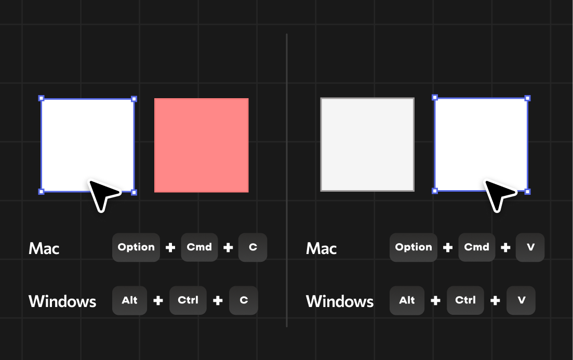Click top-left handle of white square beside pink
573x360 pixels.
pos(42,98)
